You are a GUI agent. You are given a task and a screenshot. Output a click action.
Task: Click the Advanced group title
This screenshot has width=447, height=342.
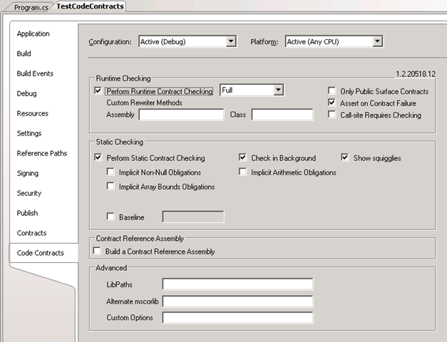[x=111, y=268]
